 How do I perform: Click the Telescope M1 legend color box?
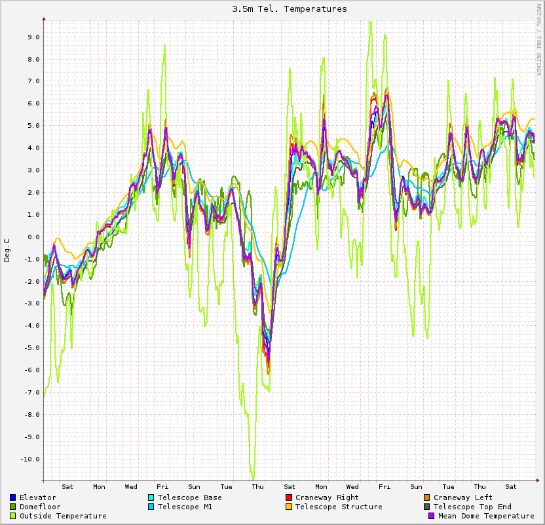(x=151, y=507)
